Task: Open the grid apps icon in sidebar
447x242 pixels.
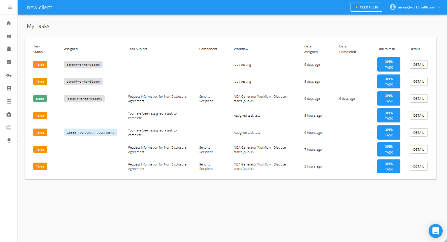Action: coord(9,36)
